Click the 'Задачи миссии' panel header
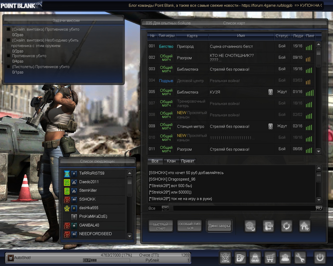The width and height of the screenshot is (333, 266). coord(66,21)
